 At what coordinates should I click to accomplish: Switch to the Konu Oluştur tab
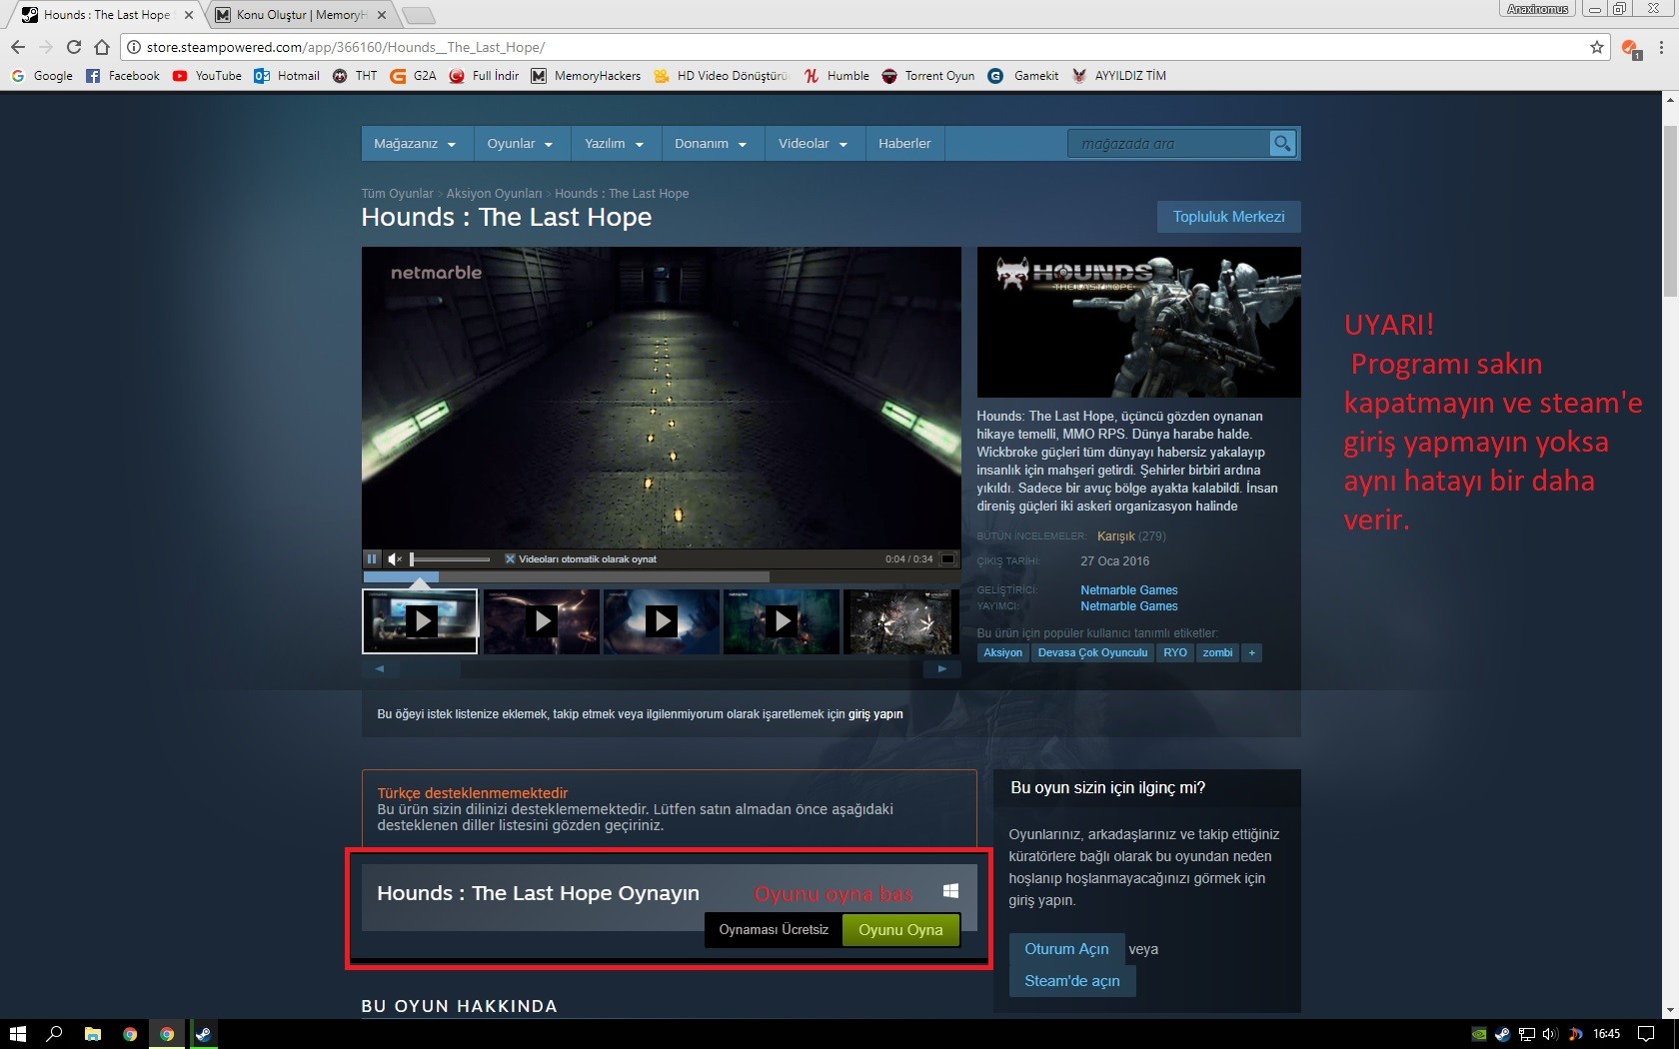300,15
